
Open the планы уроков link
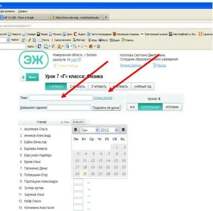pyautogui.click(x=103, y=98)
